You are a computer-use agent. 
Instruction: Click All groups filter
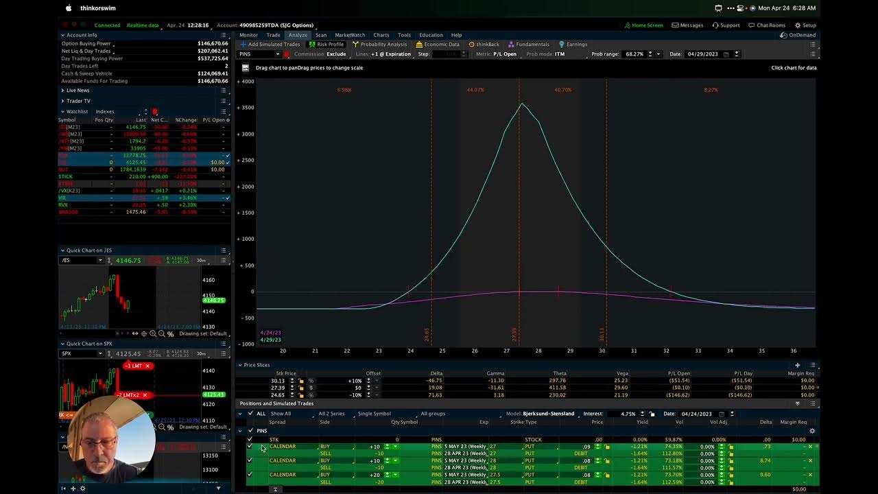433,414
